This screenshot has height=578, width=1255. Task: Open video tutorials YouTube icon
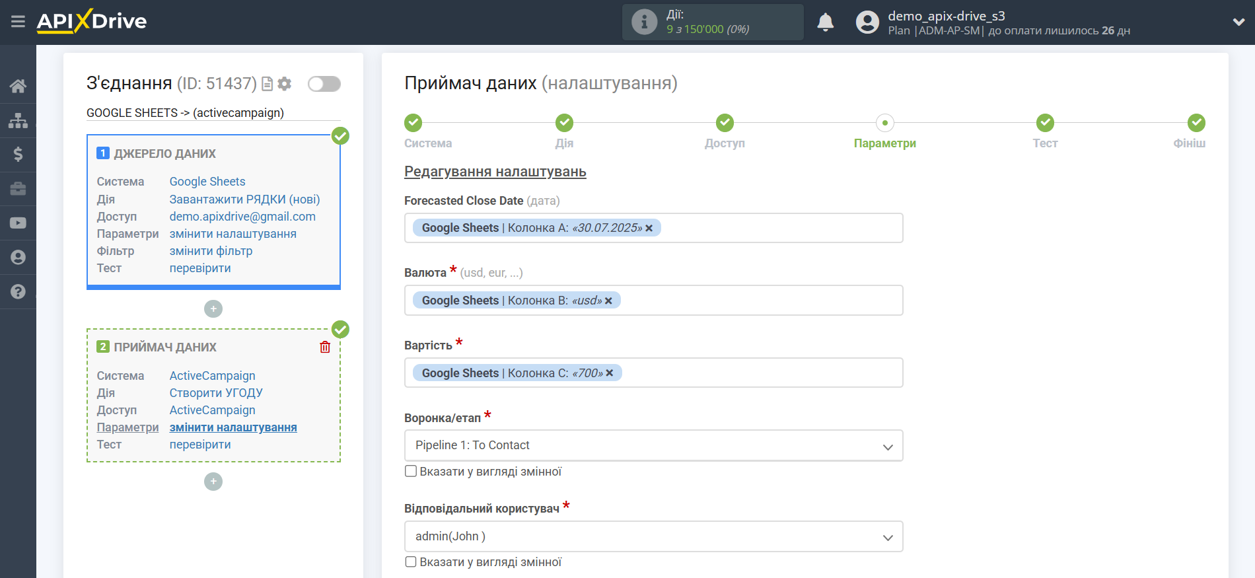point(18,223)
